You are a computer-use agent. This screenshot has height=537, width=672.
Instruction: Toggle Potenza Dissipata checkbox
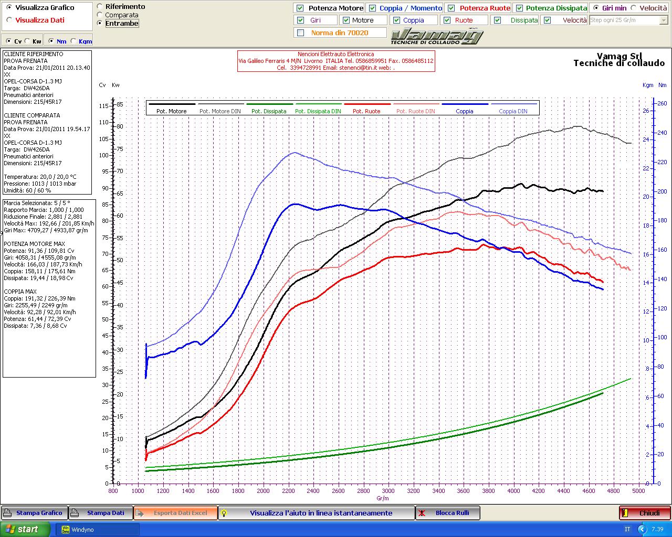(x=519, y=8)
